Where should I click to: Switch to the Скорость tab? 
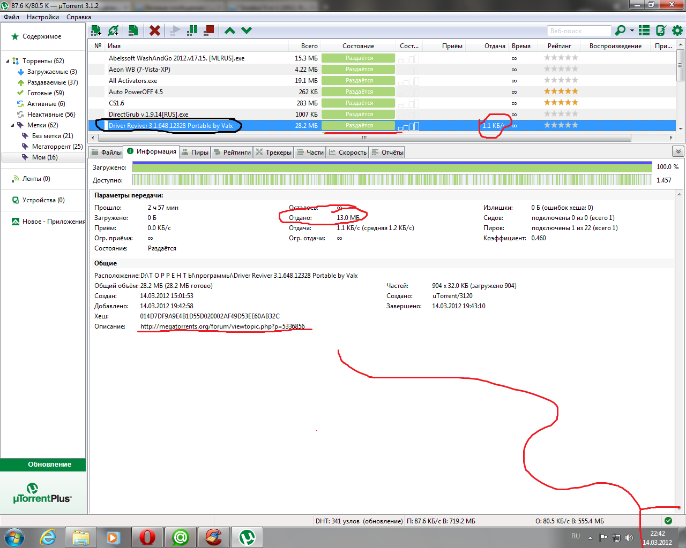point(347,153)
